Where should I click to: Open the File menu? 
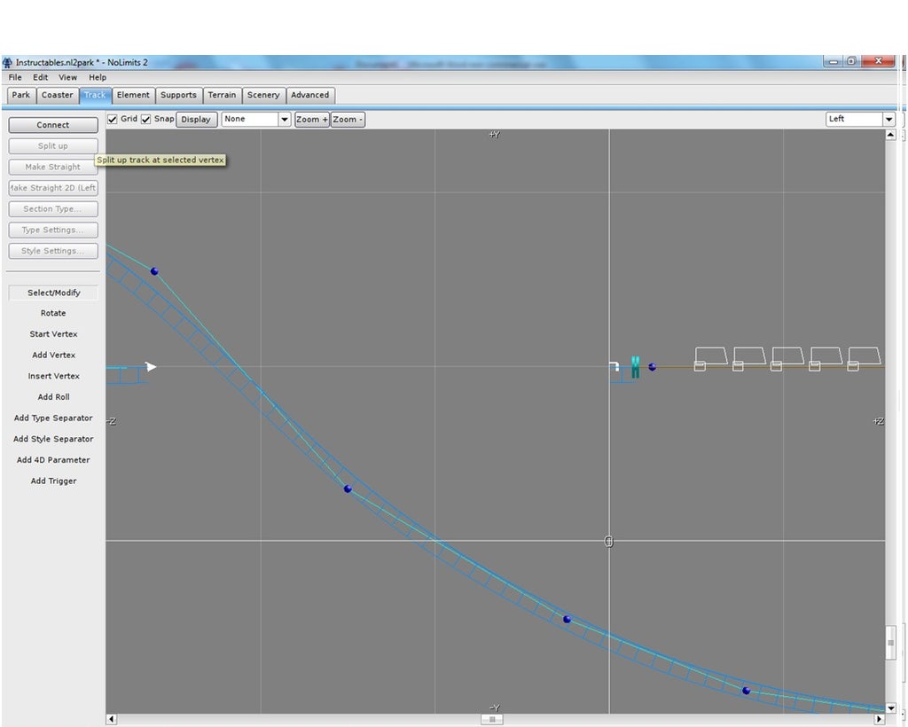pos(15,77)
